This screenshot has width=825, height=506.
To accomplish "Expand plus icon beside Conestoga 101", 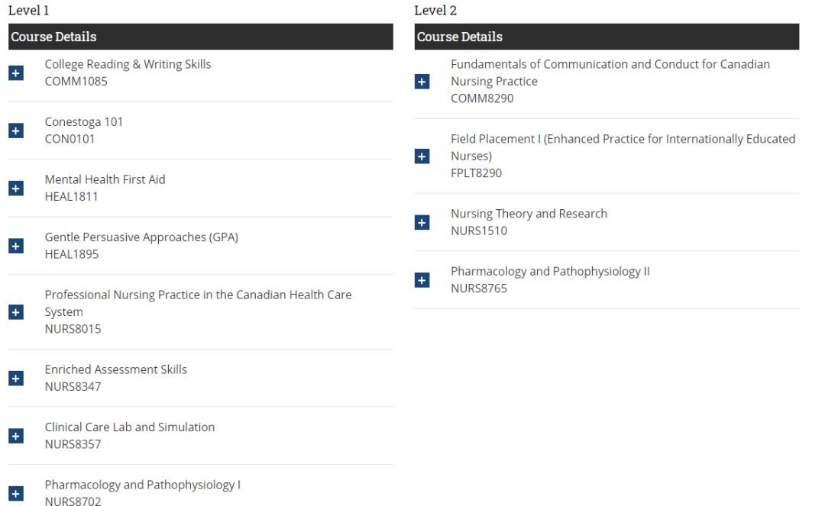I will 16,131.
